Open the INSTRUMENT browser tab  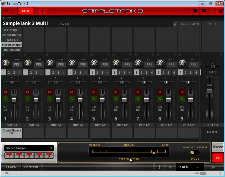tap(190, 24)
